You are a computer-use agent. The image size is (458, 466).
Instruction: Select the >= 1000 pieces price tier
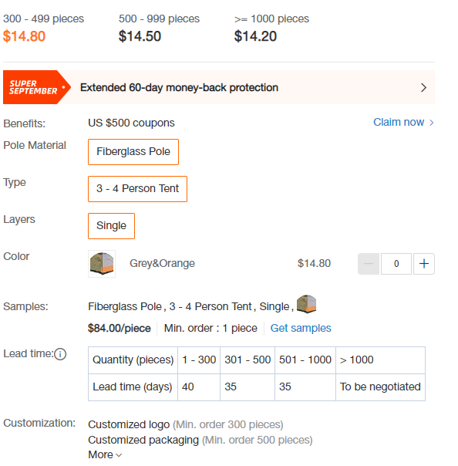(271, 29)
